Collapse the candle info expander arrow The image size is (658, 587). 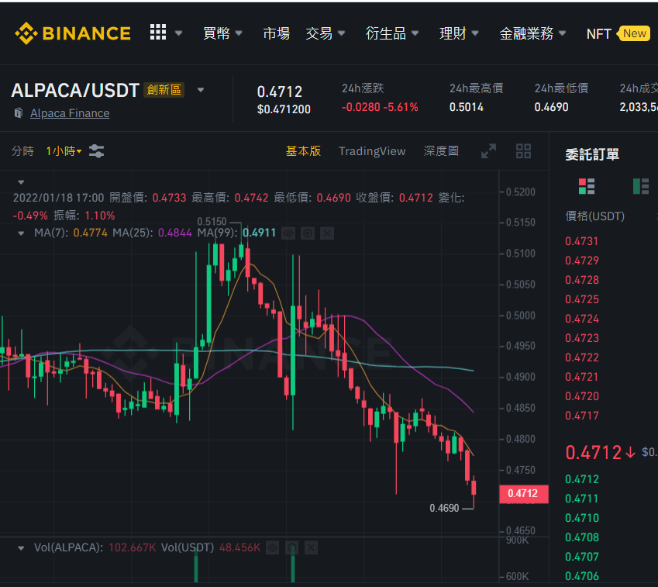pos(21,182)
